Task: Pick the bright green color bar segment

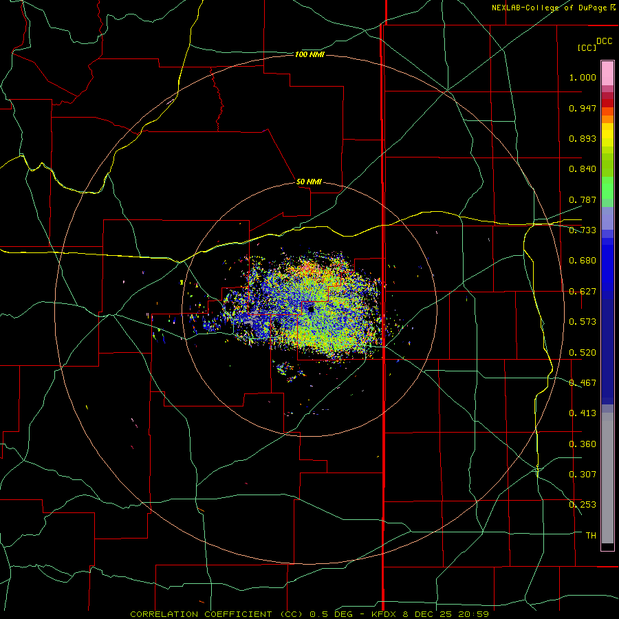Action: (x=607, y=188)
